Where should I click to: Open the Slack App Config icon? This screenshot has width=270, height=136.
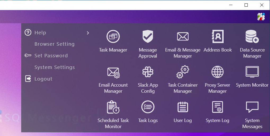coord(148,72)
